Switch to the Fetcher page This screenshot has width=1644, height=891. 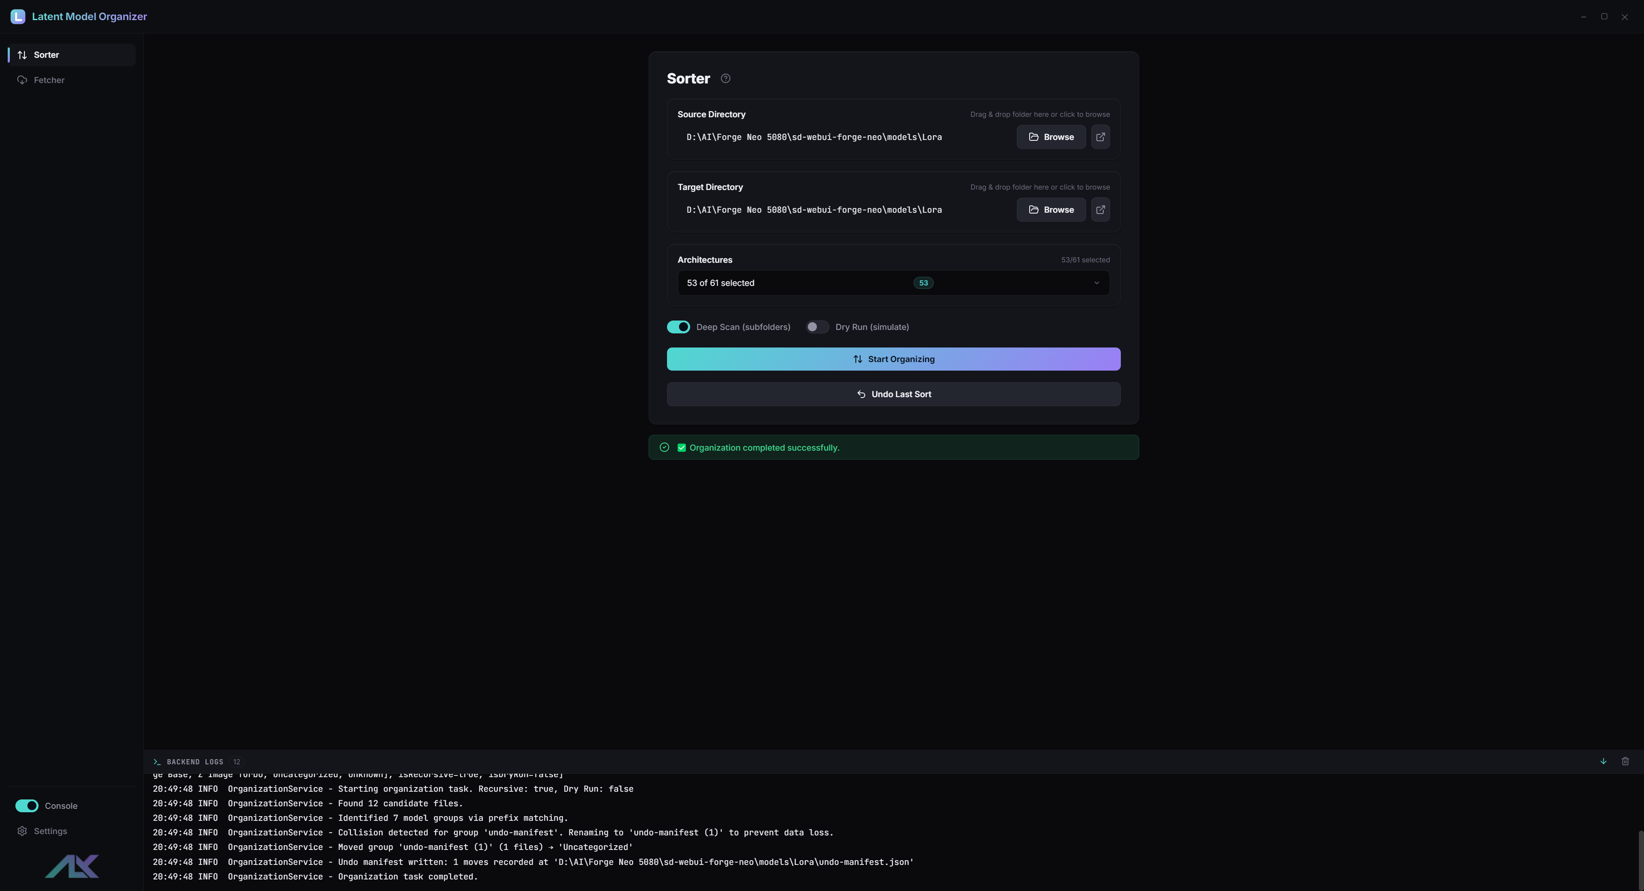pos(72,80)
